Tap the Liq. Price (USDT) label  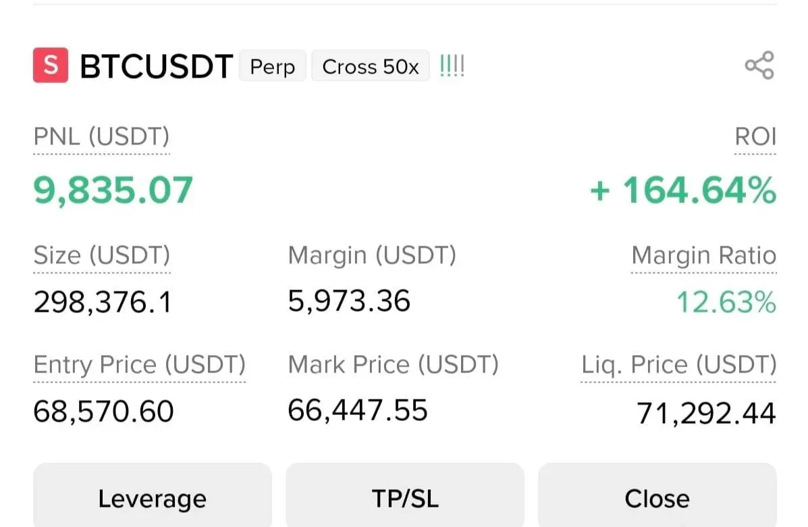point(678,365)
